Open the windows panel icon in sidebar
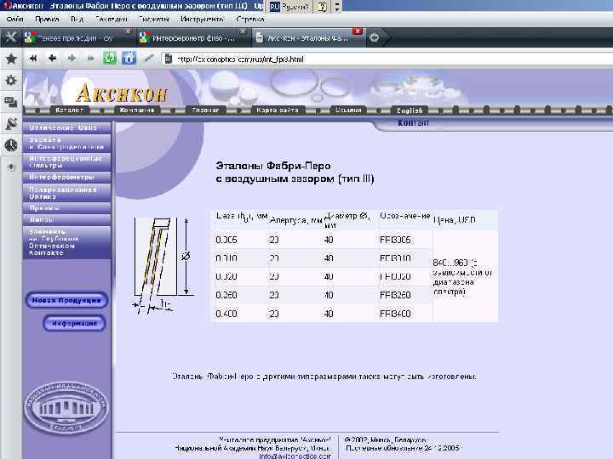Viewport: 613px width, 459px height. pos(11,102)
